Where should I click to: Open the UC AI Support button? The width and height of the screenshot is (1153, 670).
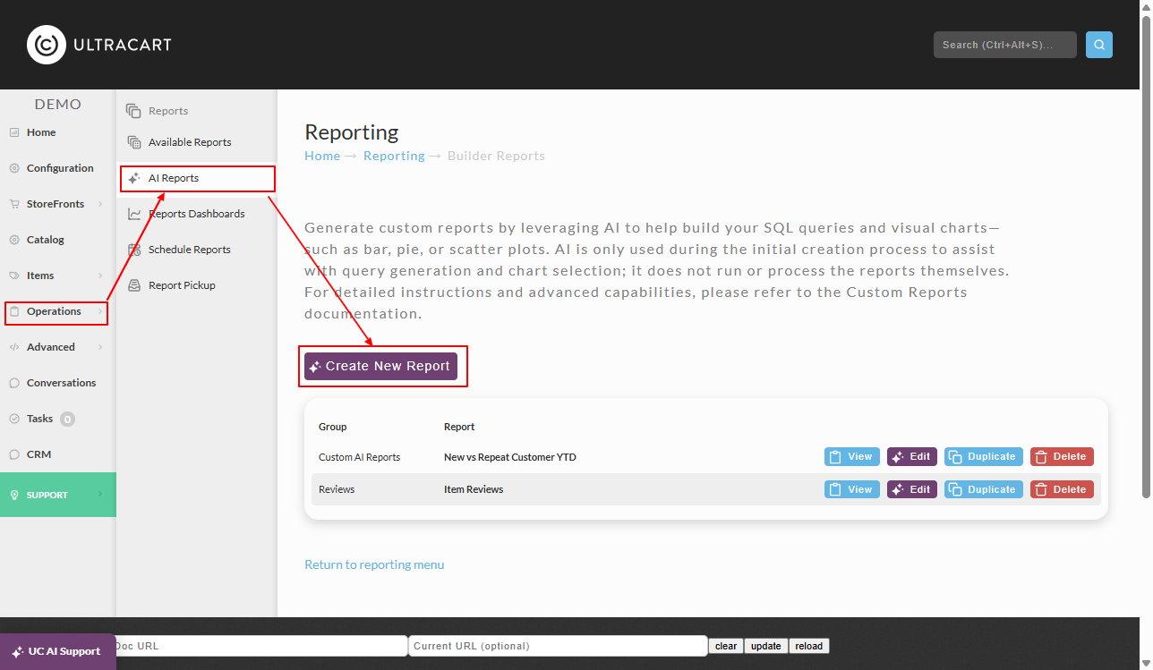(58, 651)
